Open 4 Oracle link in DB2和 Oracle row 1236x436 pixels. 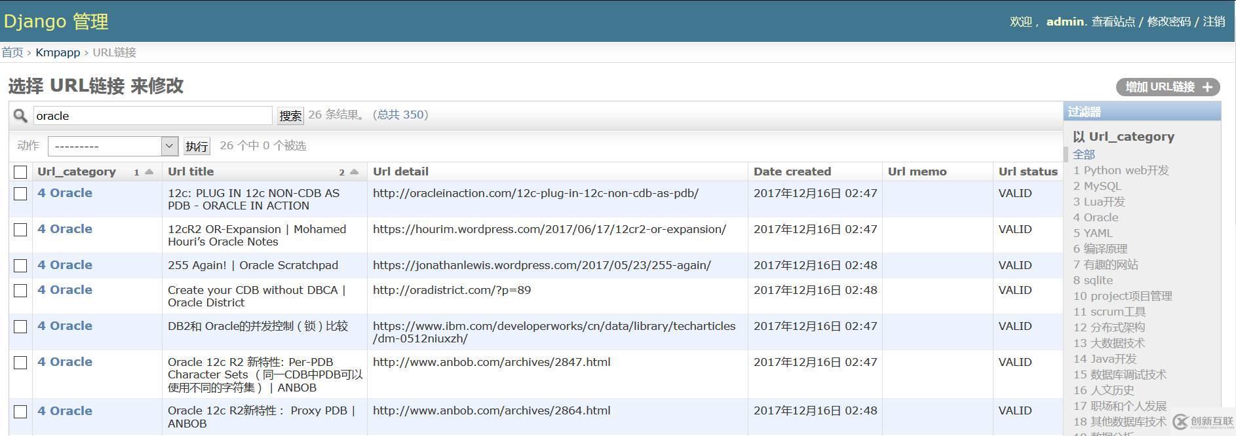pos(65,326)
